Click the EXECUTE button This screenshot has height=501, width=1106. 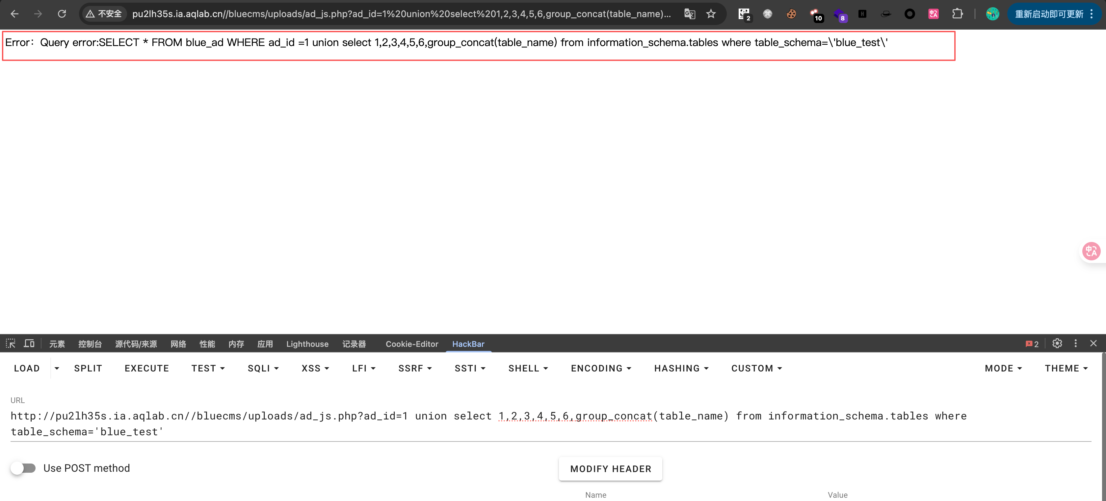(x=147, y=369)
